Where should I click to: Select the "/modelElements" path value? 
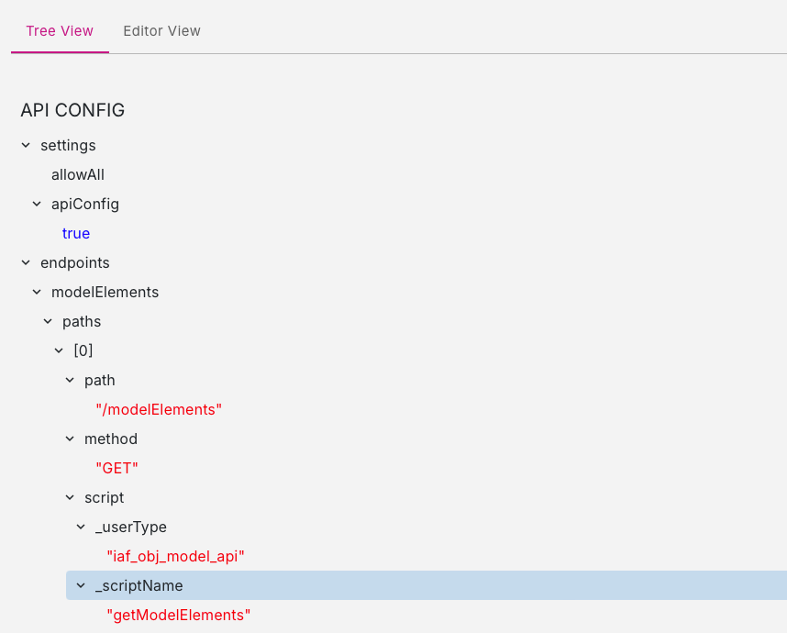click(159, 409)
